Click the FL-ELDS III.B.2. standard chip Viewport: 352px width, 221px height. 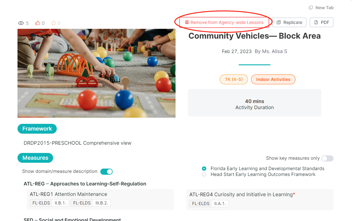click(91, 203)
